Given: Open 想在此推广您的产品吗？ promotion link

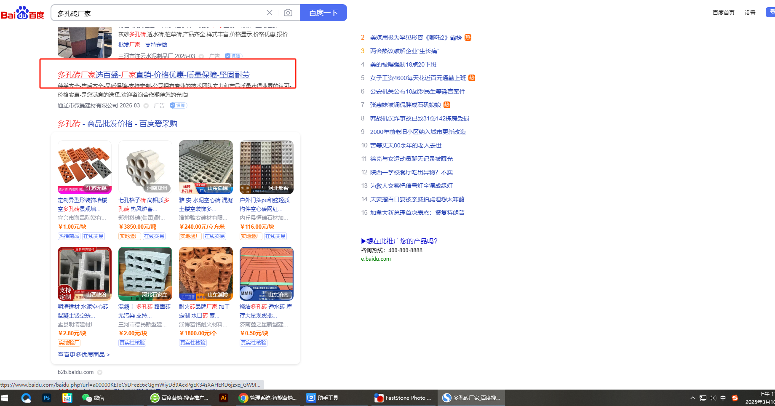Looking at the screenshot, I should click(x=399, y=241).
